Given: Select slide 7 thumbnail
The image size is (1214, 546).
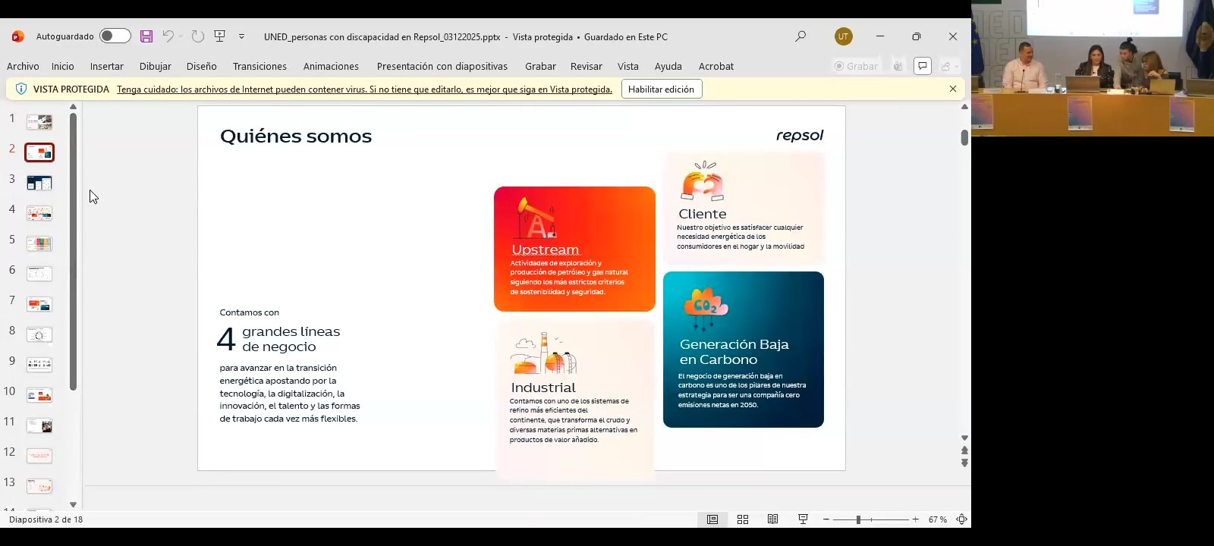Looking at the screenshot, I should [39, 304].
